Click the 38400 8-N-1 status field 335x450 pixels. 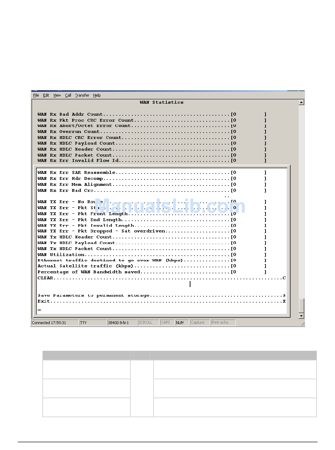[122, 323]
